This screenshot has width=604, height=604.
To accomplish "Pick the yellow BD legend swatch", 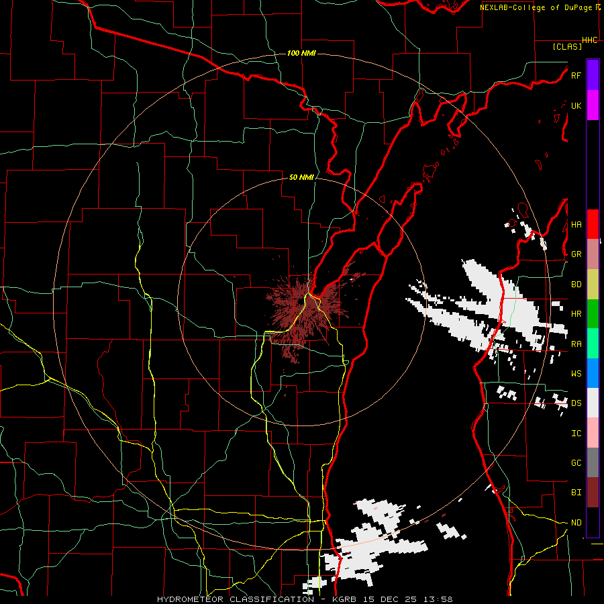I will tap(593, 285).
